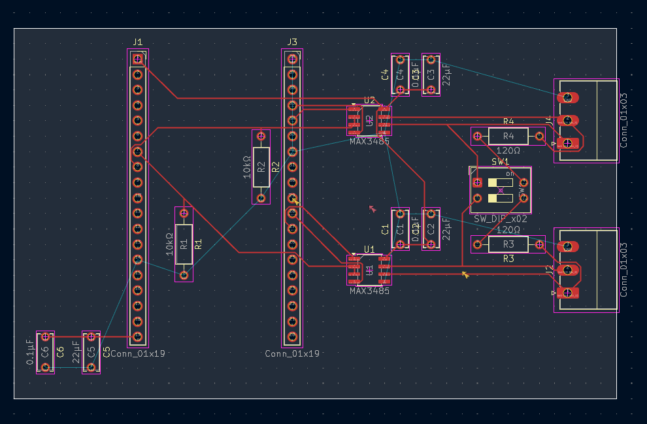Click the SW_DIP_x02 value text

(x=500, y=219)
